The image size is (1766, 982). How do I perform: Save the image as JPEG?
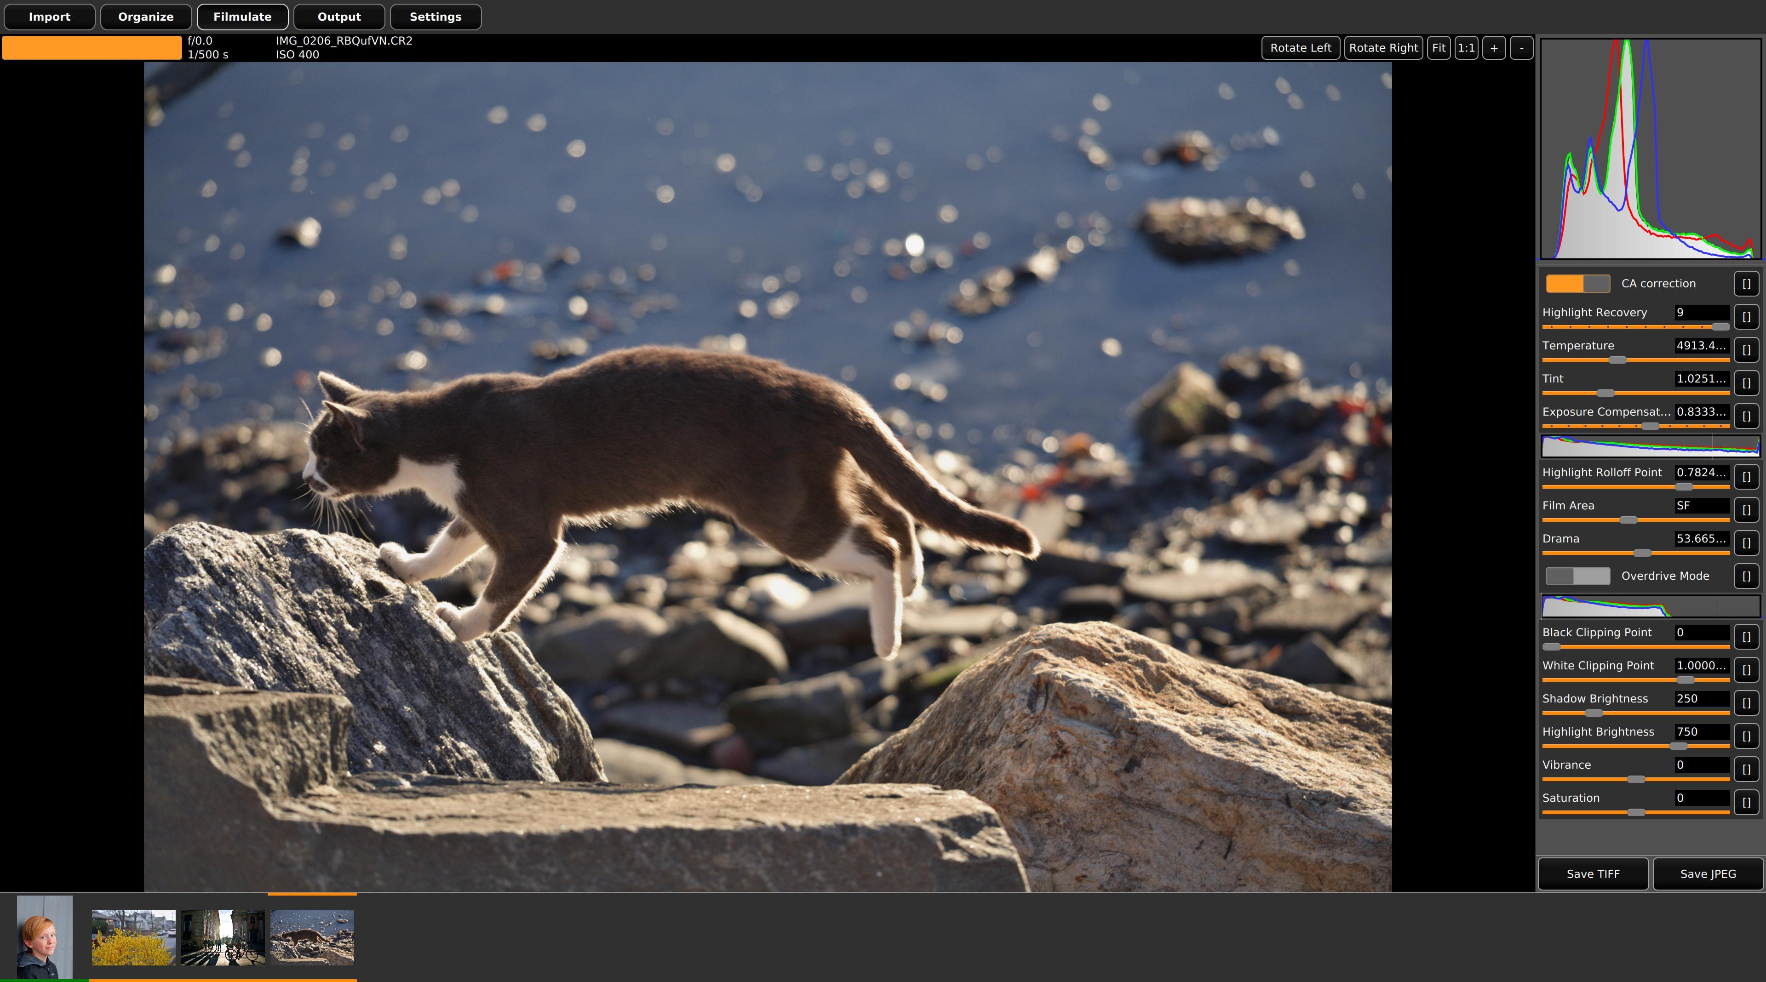click(x=1708, y=874)
